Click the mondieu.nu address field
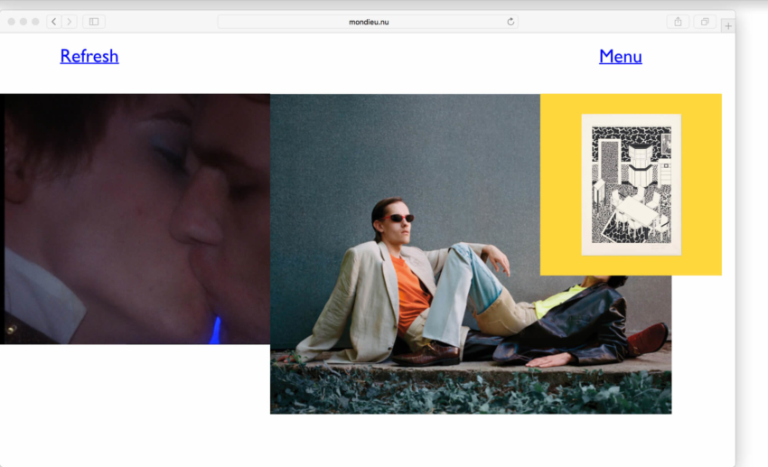The height and width of the screenshot is (467, 768). pos(368,22)
